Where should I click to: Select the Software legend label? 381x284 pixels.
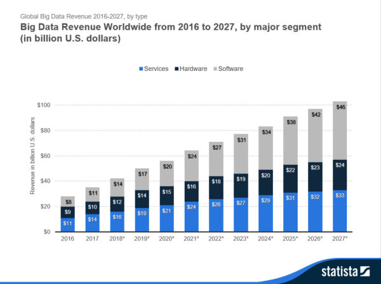click(232, 68)
